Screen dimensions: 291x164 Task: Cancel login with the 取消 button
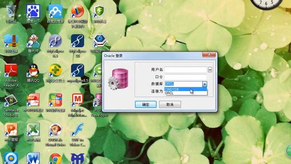170,104
